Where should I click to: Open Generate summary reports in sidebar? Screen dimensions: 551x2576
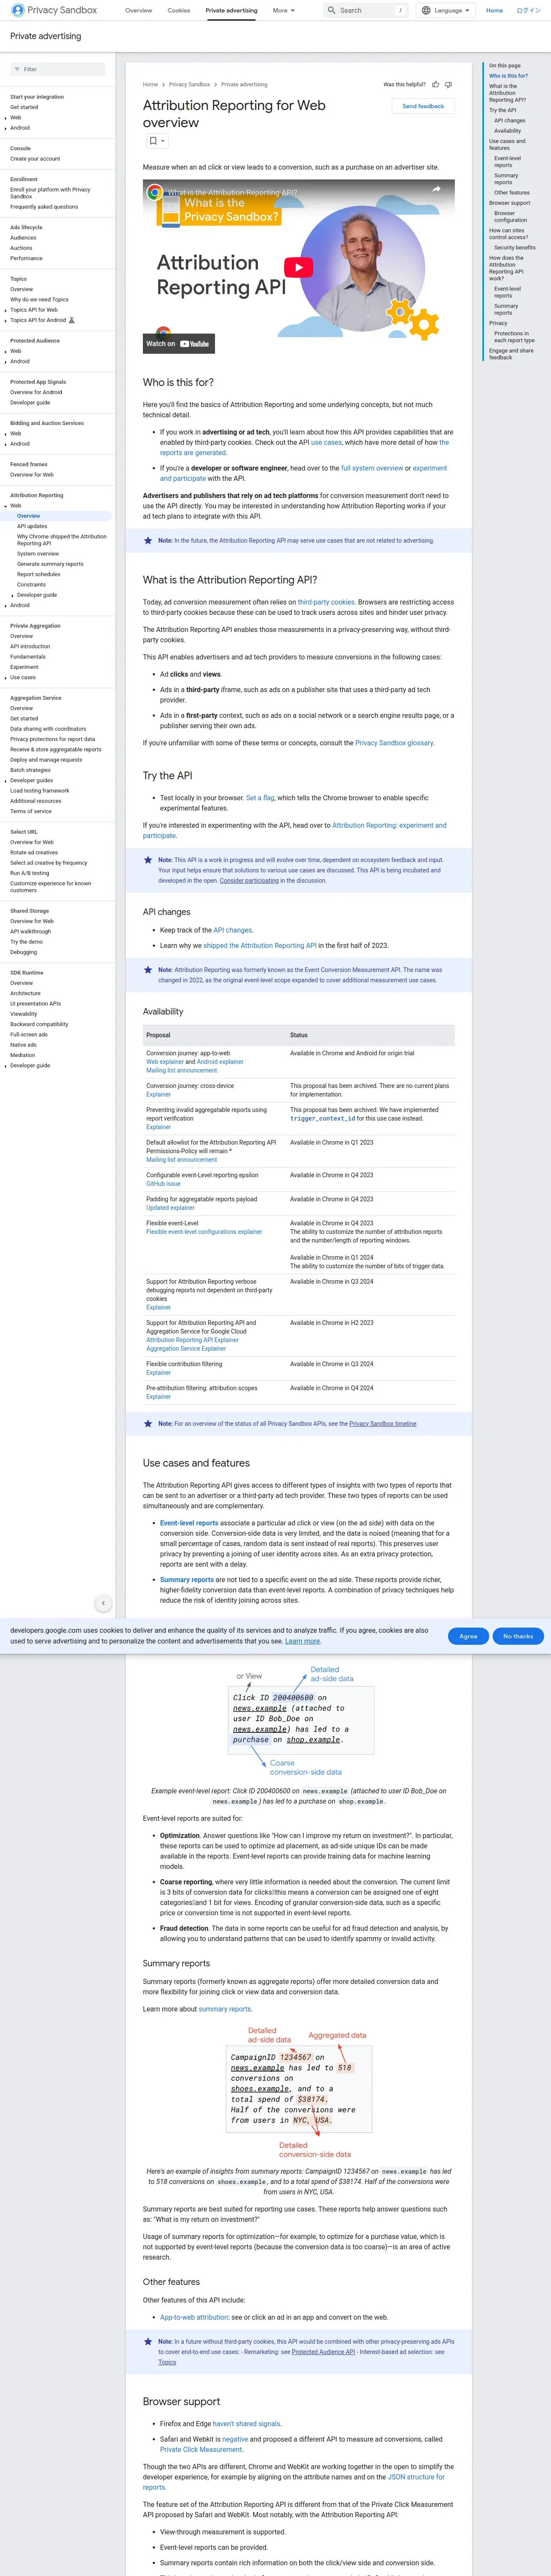click(50, 564)
